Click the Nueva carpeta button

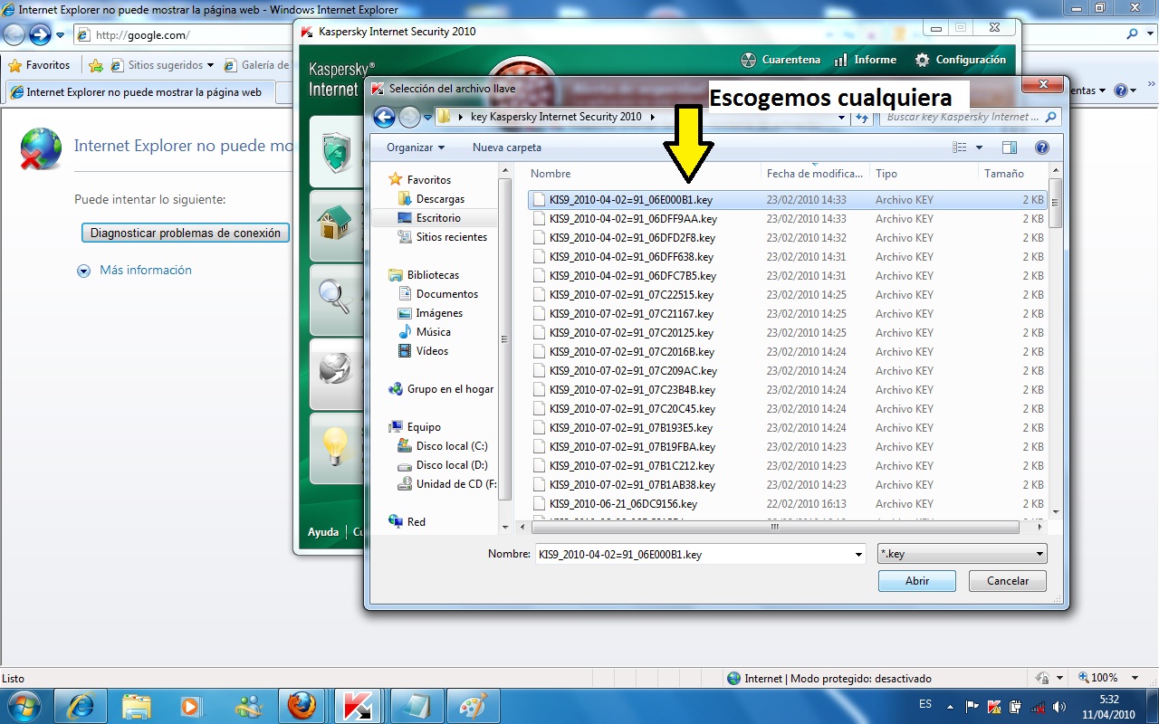(507, 148)
